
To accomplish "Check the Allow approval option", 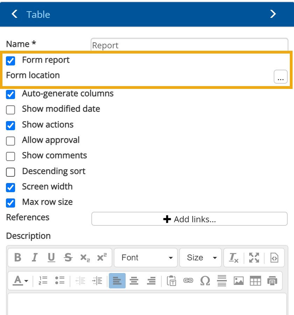I will pyautogui.click(x=10, y=141).
